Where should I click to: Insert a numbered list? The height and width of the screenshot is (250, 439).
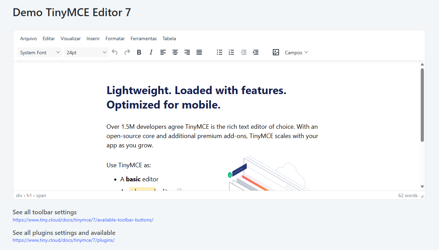(231, 52)
